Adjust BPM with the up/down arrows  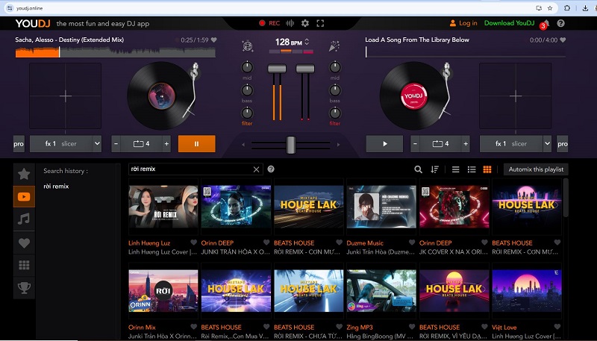tap(307, 42)
